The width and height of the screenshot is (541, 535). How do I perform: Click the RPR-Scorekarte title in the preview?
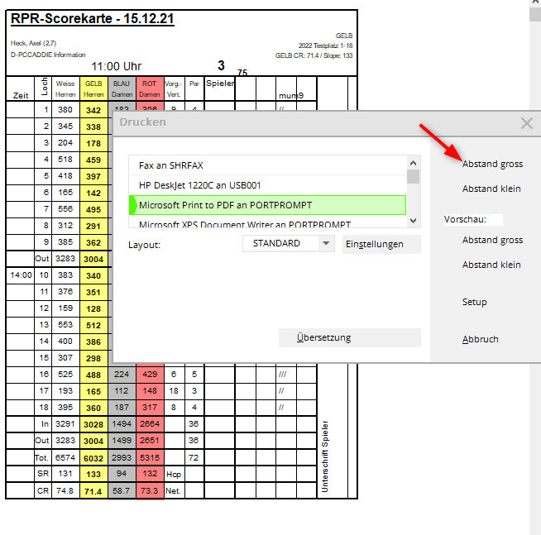(x=93, y=19)
